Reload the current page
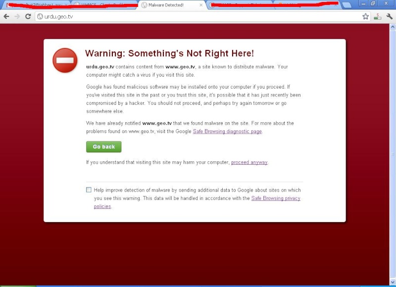This screenshot has height=287, width=396. (x=28, y=17)
